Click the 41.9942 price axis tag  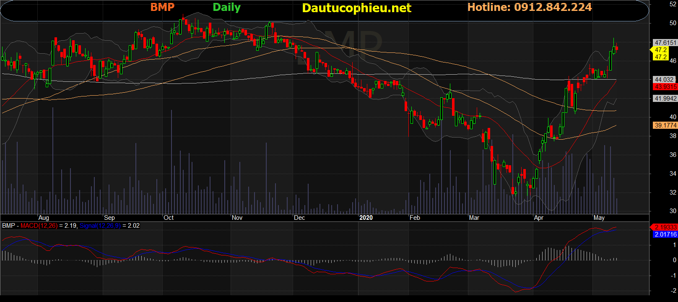coord(665,99)
